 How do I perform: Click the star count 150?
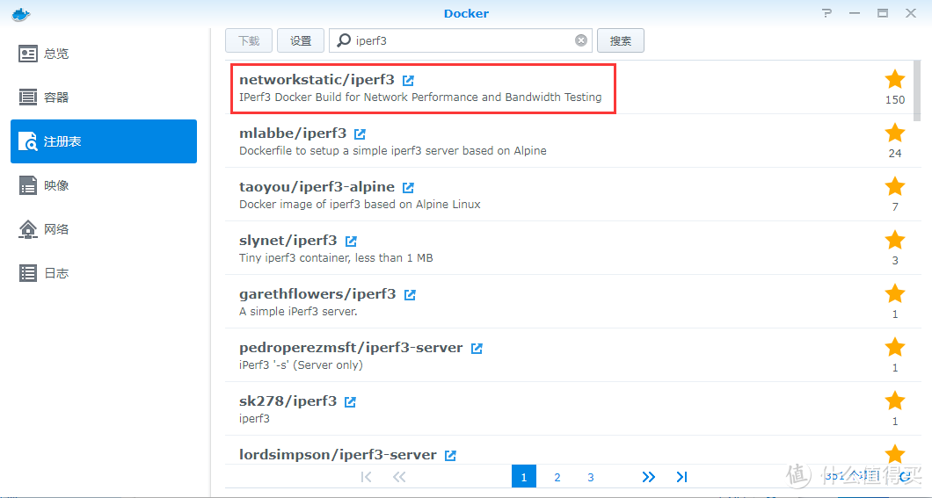(894, 100)
